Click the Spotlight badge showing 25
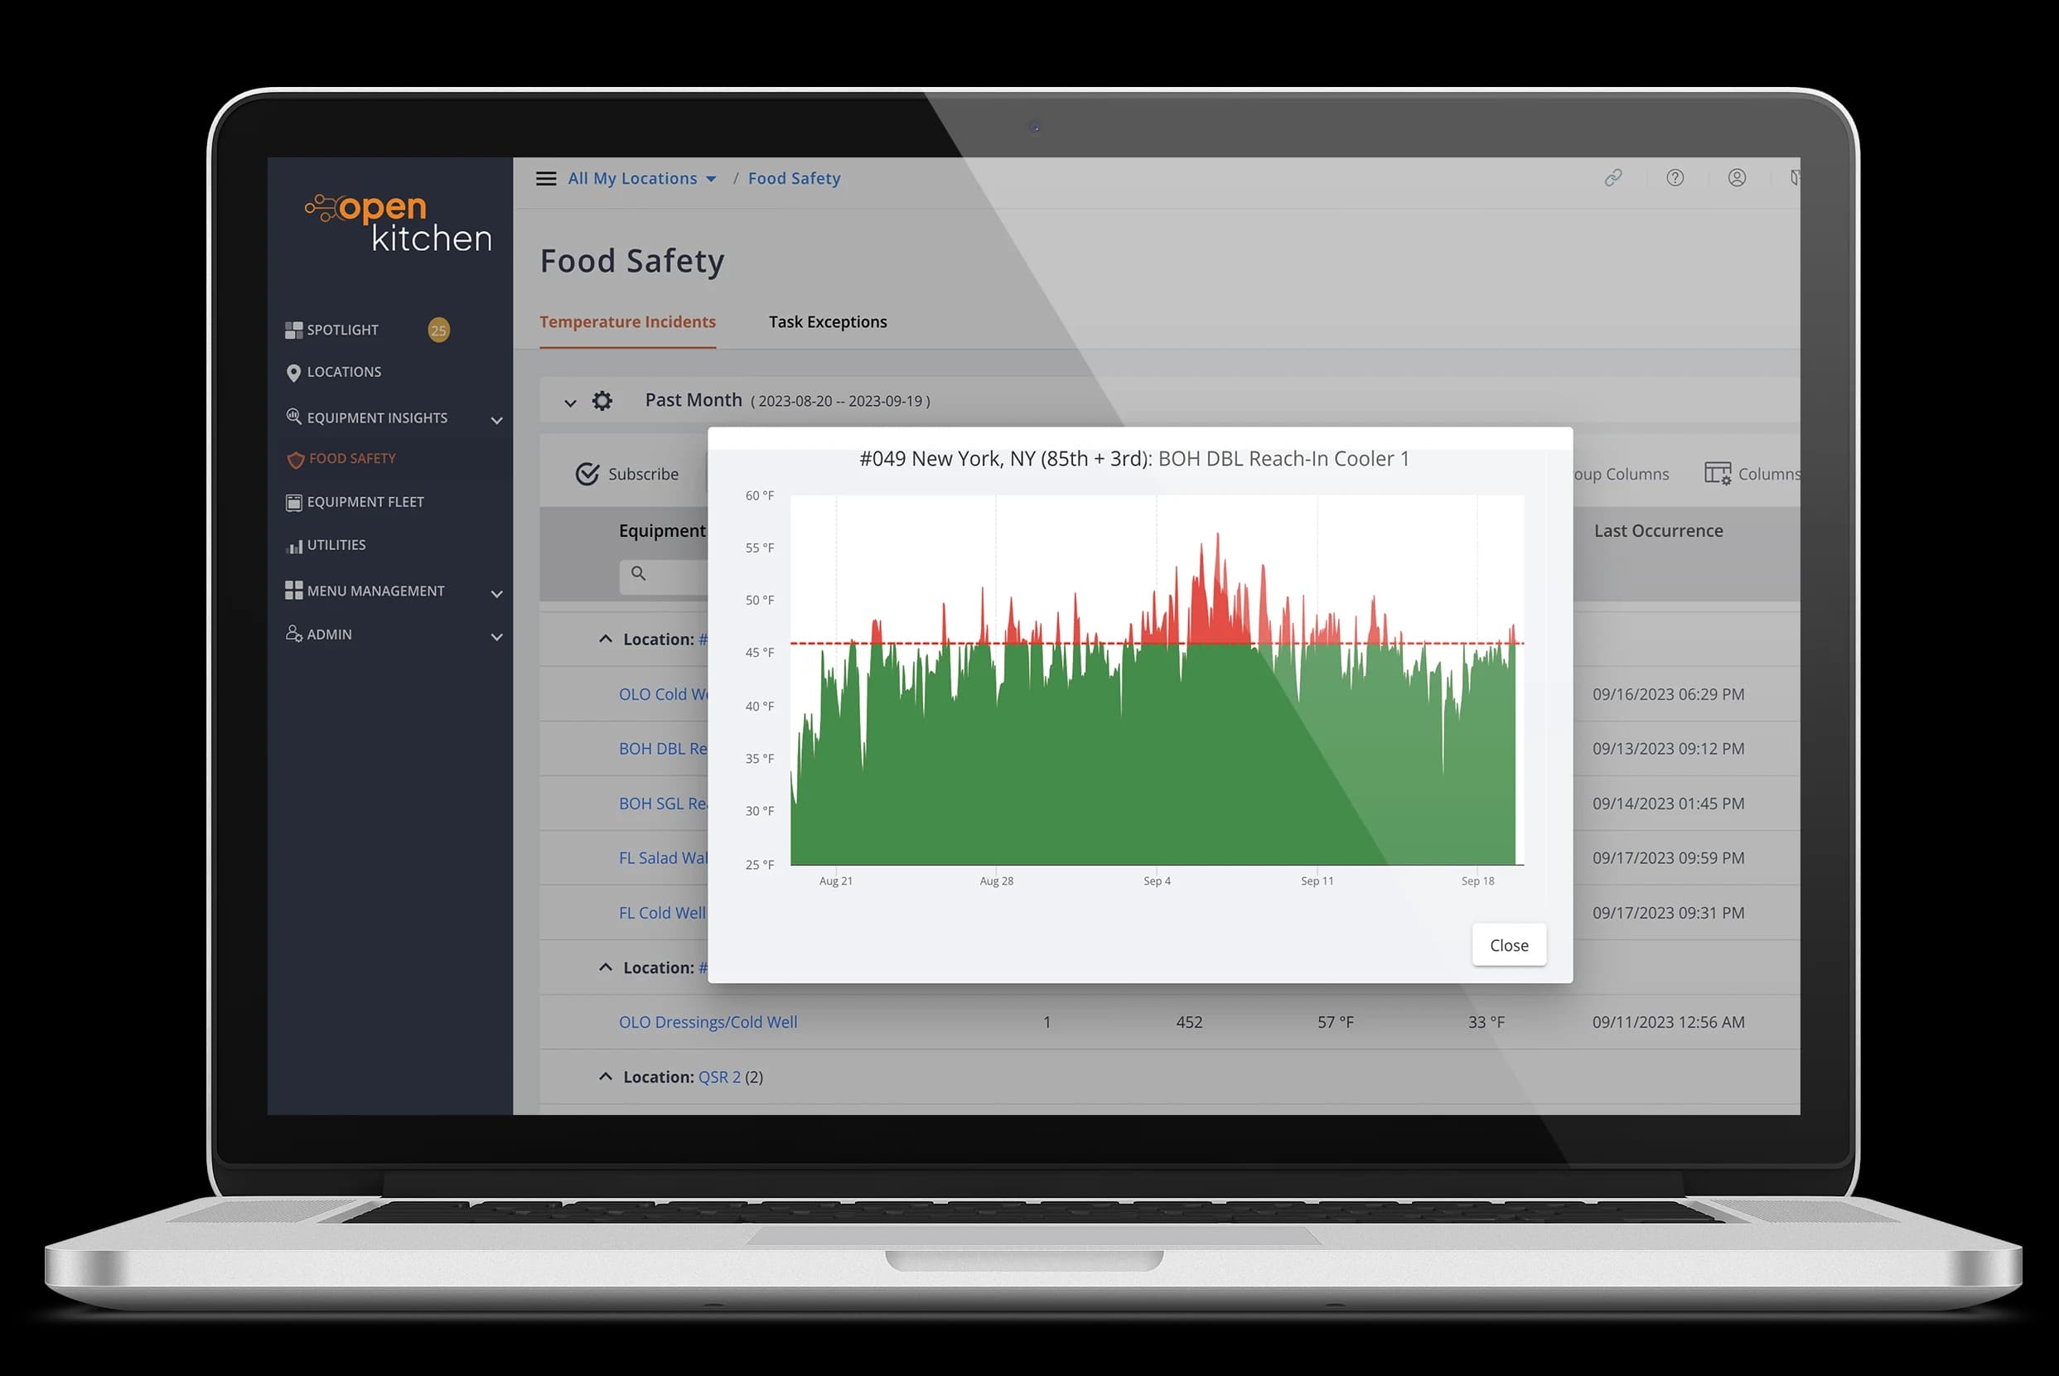This screenshot has width=2059, height=1376. pos(439,330)
